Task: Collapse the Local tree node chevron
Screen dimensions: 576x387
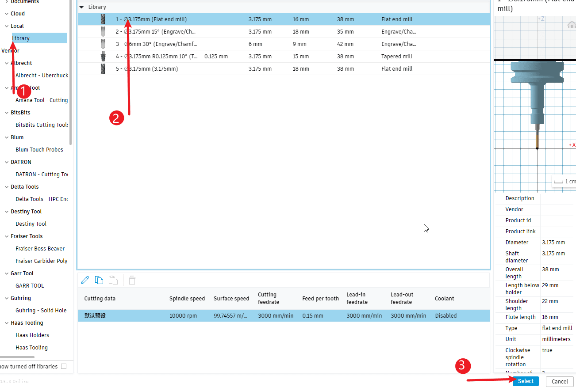Action: click(x=7, y=26)
